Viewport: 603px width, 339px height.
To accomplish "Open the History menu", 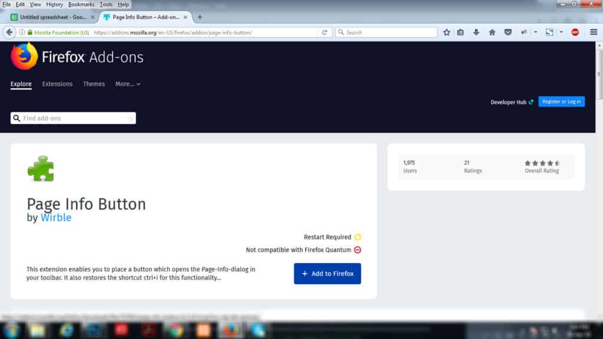I will [55, 5].
